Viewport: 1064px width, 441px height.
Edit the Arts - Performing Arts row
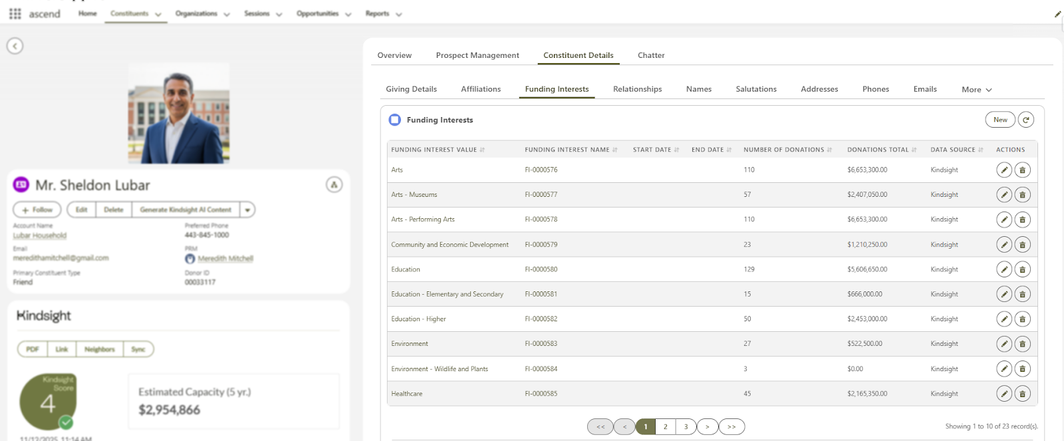(x=1004, y=220)
